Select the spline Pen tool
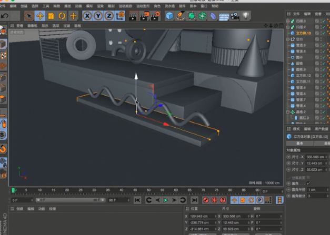 pyautogui.click(x=181, y=16)
